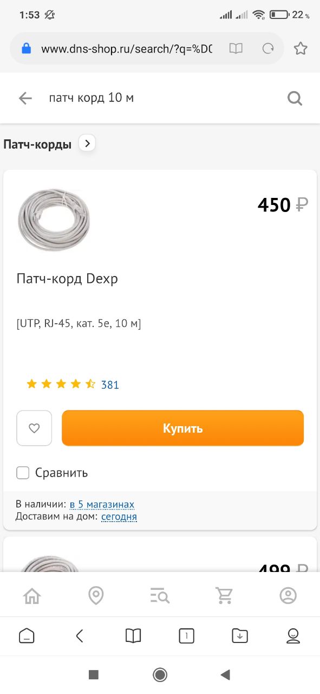Open browser downloads icon
The image size is (320, 694).
tap(239, 636)
